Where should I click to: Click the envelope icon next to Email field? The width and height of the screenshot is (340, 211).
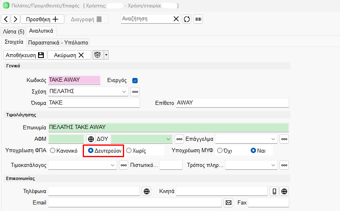click(229, 202)
